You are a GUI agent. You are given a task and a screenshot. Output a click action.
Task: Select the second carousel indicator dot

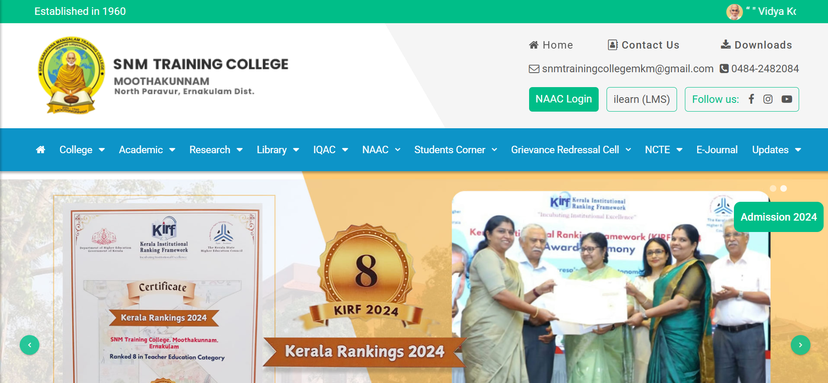[x=783, y=188]
